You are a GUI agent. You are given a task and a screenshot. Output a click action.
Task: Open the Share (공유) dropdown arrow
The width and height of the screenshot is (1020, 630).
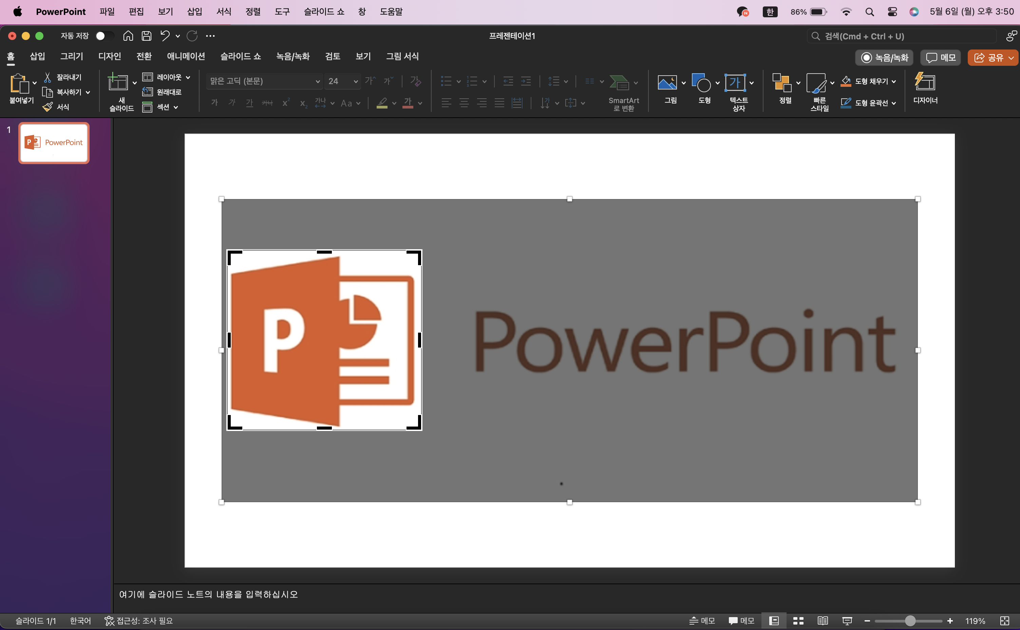[x=1011, y=58]
